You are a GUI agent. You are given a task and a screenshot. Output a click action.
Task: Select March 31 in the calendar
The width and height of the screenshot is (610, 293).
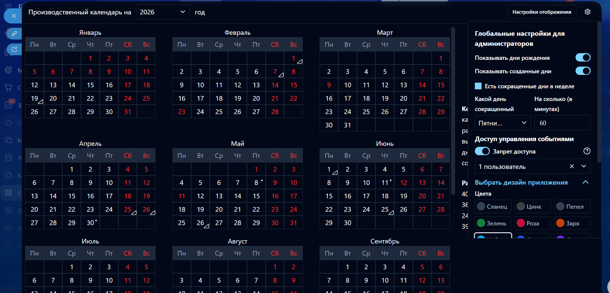[348, 125]
